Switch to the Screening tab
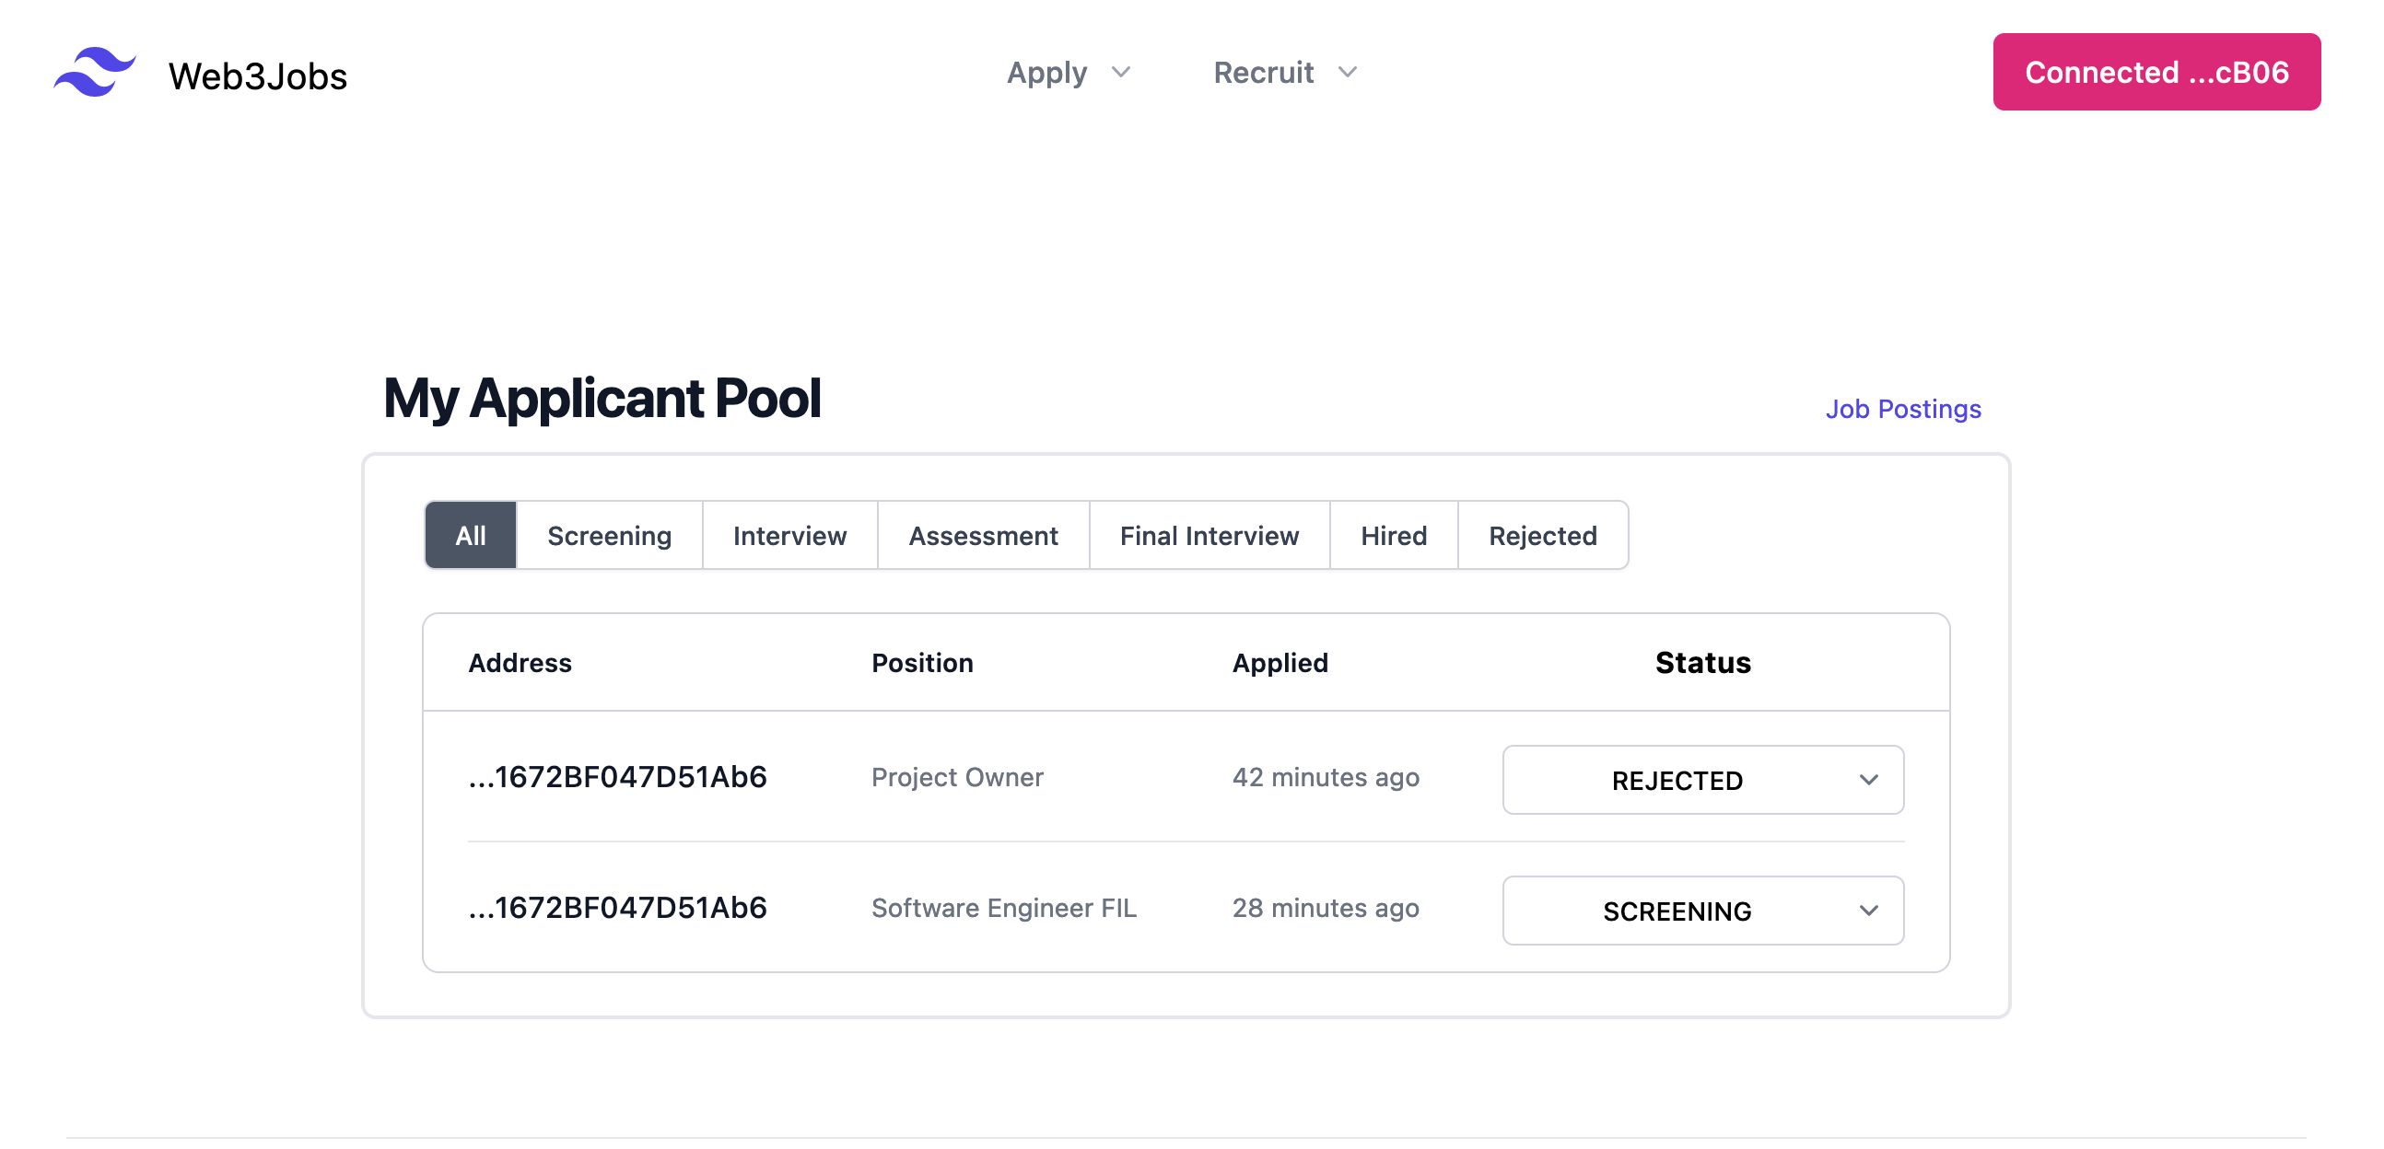Screen dimensions: 2384x1149 608,533
